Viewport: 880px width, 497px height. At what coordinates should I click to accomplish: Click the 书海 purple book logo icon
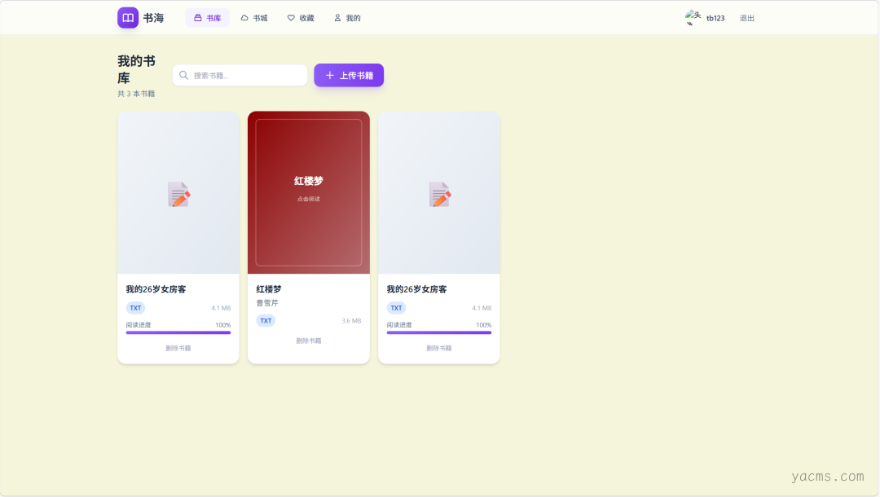[128, 18]
